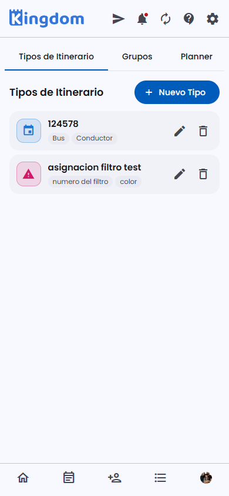Open the notifications bell
This screenshot has height=496, width=229.
tap(142, 19)
